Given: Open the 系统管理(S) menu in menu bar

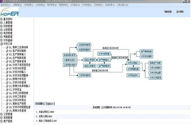Looking at the screenshot, I should pos(110,5).
